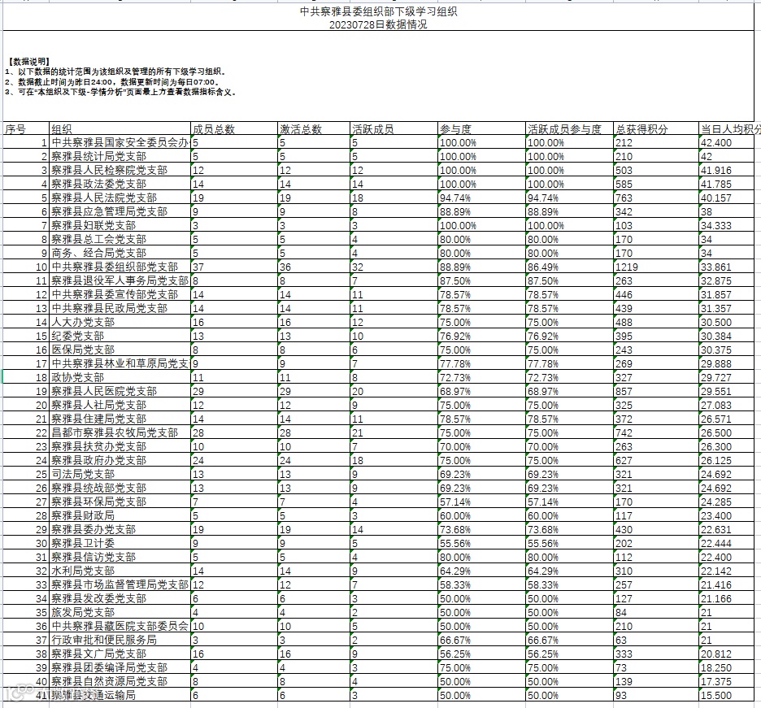Select the 察雅县委办党支部 cell
This screenshot has height=708, width=761.
pos(120,530)
